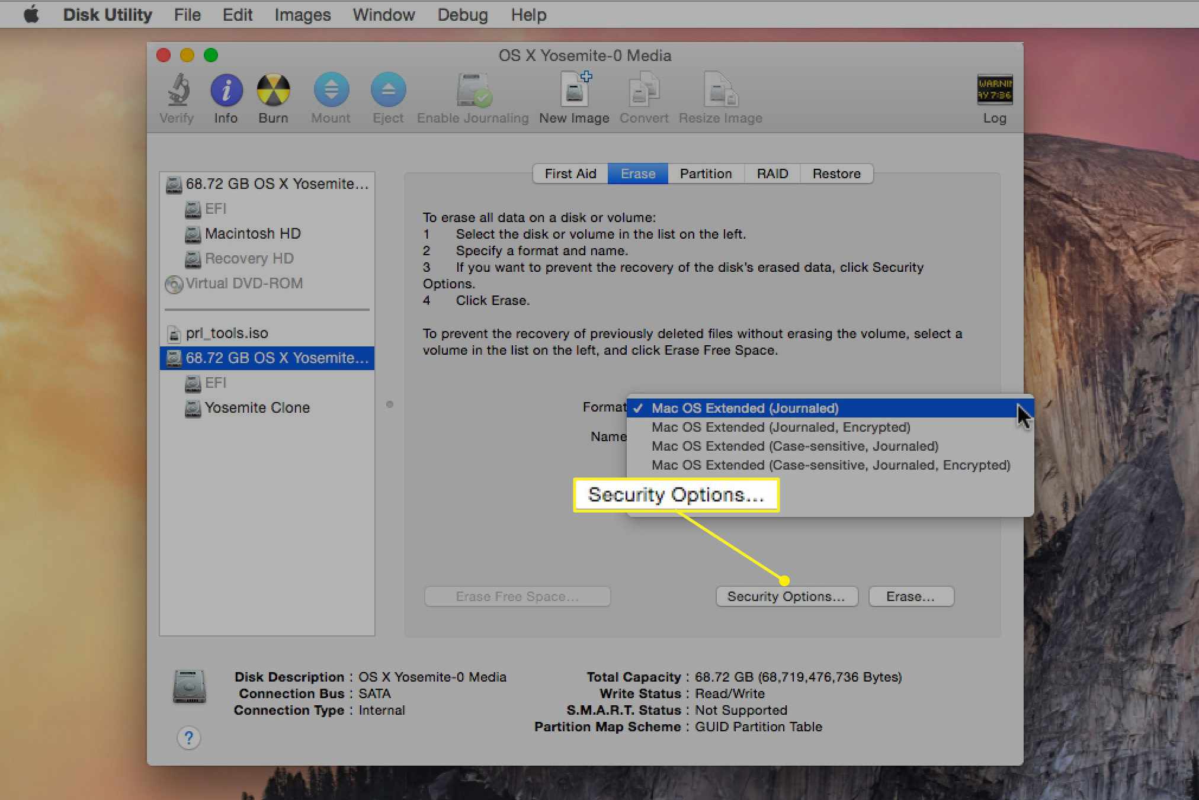Switch to the RAID tab
This screenshot has height=800, width=1199.
[772, 174]
